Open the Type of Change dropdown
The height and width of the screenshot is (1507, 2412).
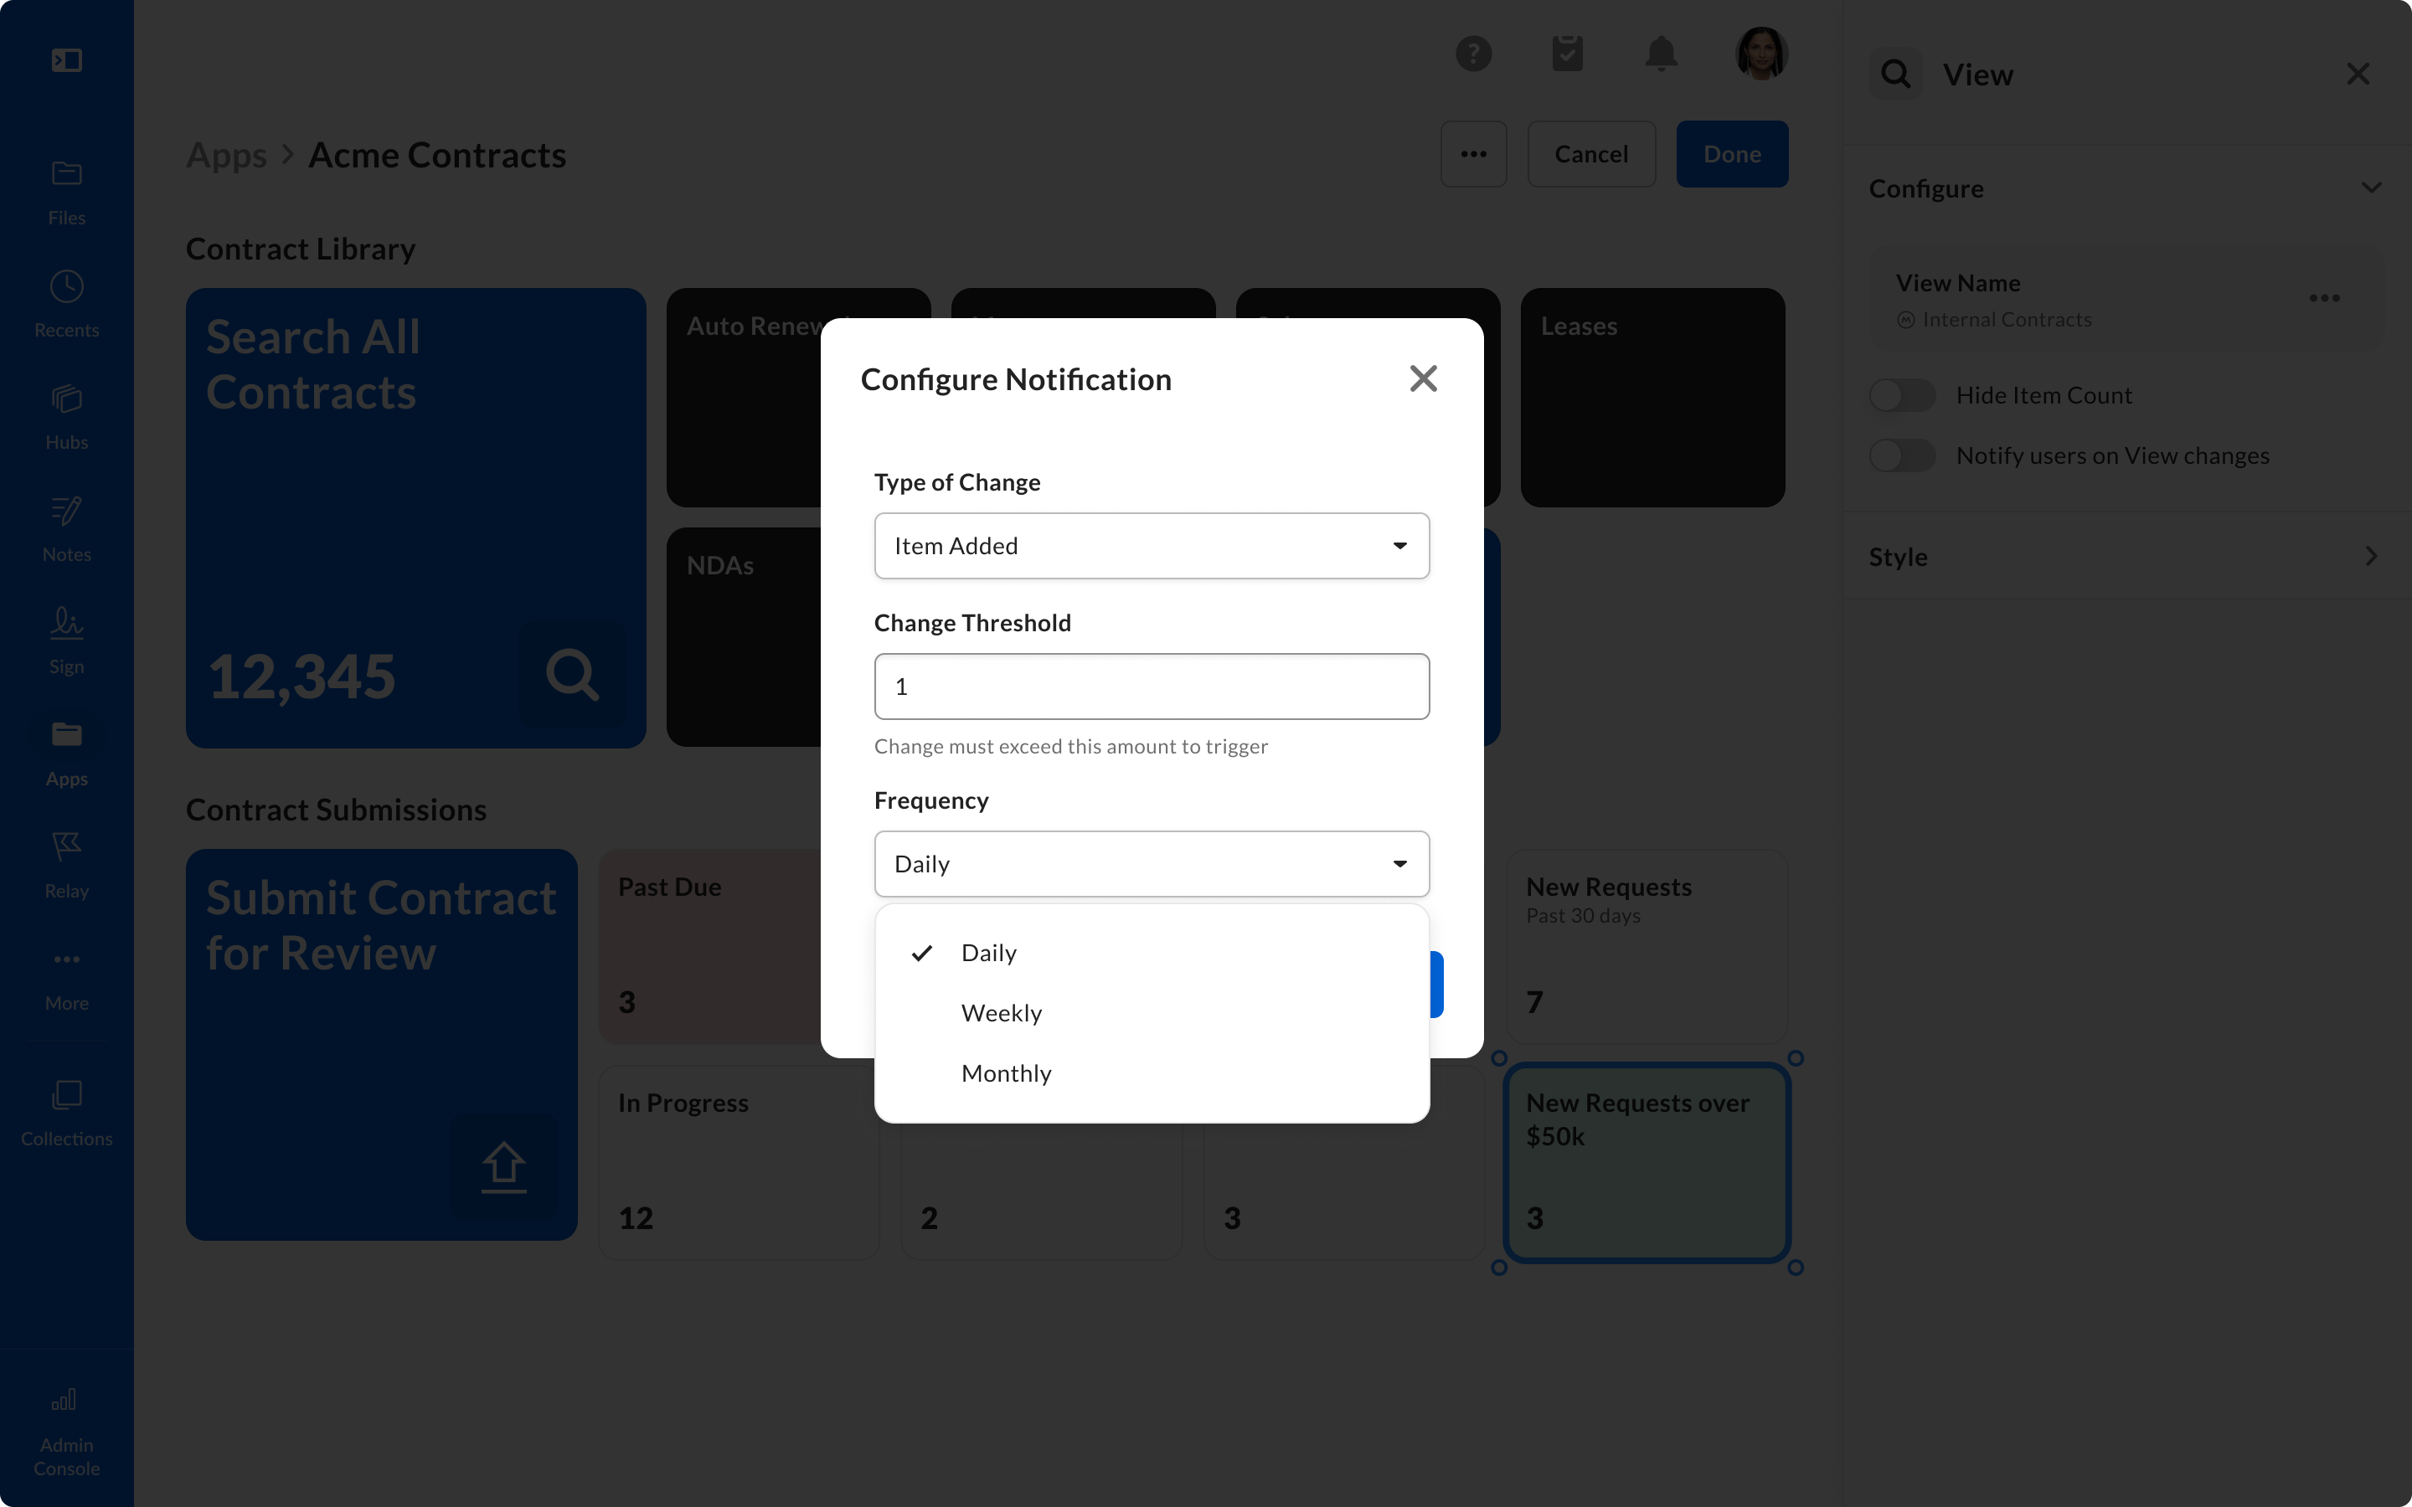coord(1152,546)
